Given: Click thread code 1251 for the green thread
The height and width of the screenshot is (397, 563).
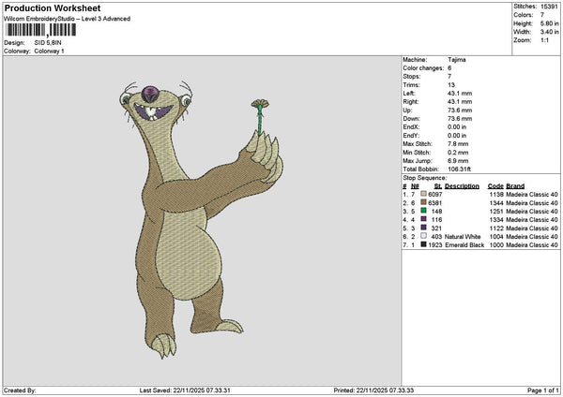Looking at the screenshot, I should coord(496,211).
